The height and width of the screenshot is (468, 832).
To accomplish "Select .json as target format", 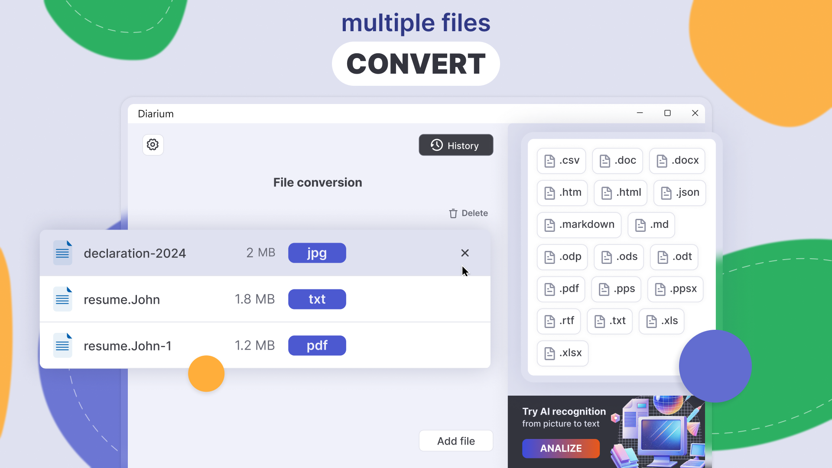I will coord(680,193).
